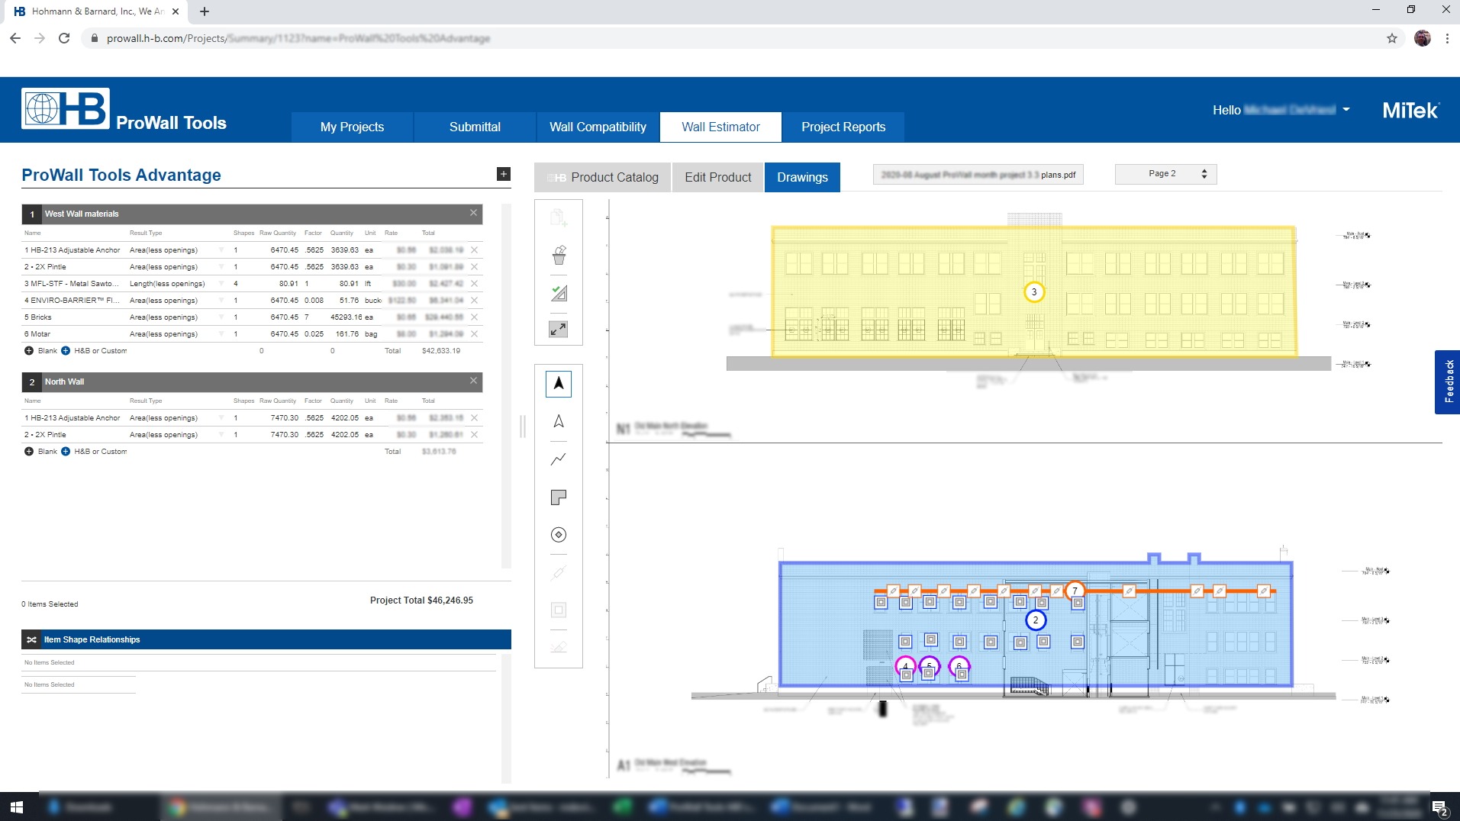Remove the MFL-STF Metal Sawtooth row

point(474,284)
